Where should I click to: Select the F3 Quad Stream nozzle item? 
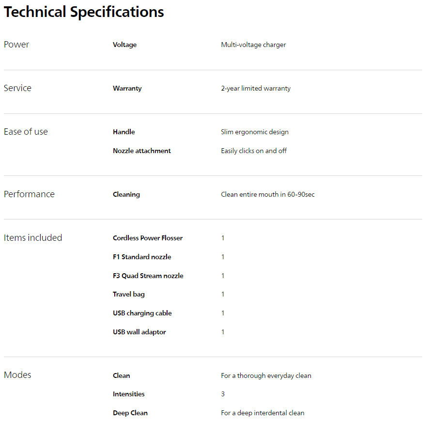click(x=148, y=276)
